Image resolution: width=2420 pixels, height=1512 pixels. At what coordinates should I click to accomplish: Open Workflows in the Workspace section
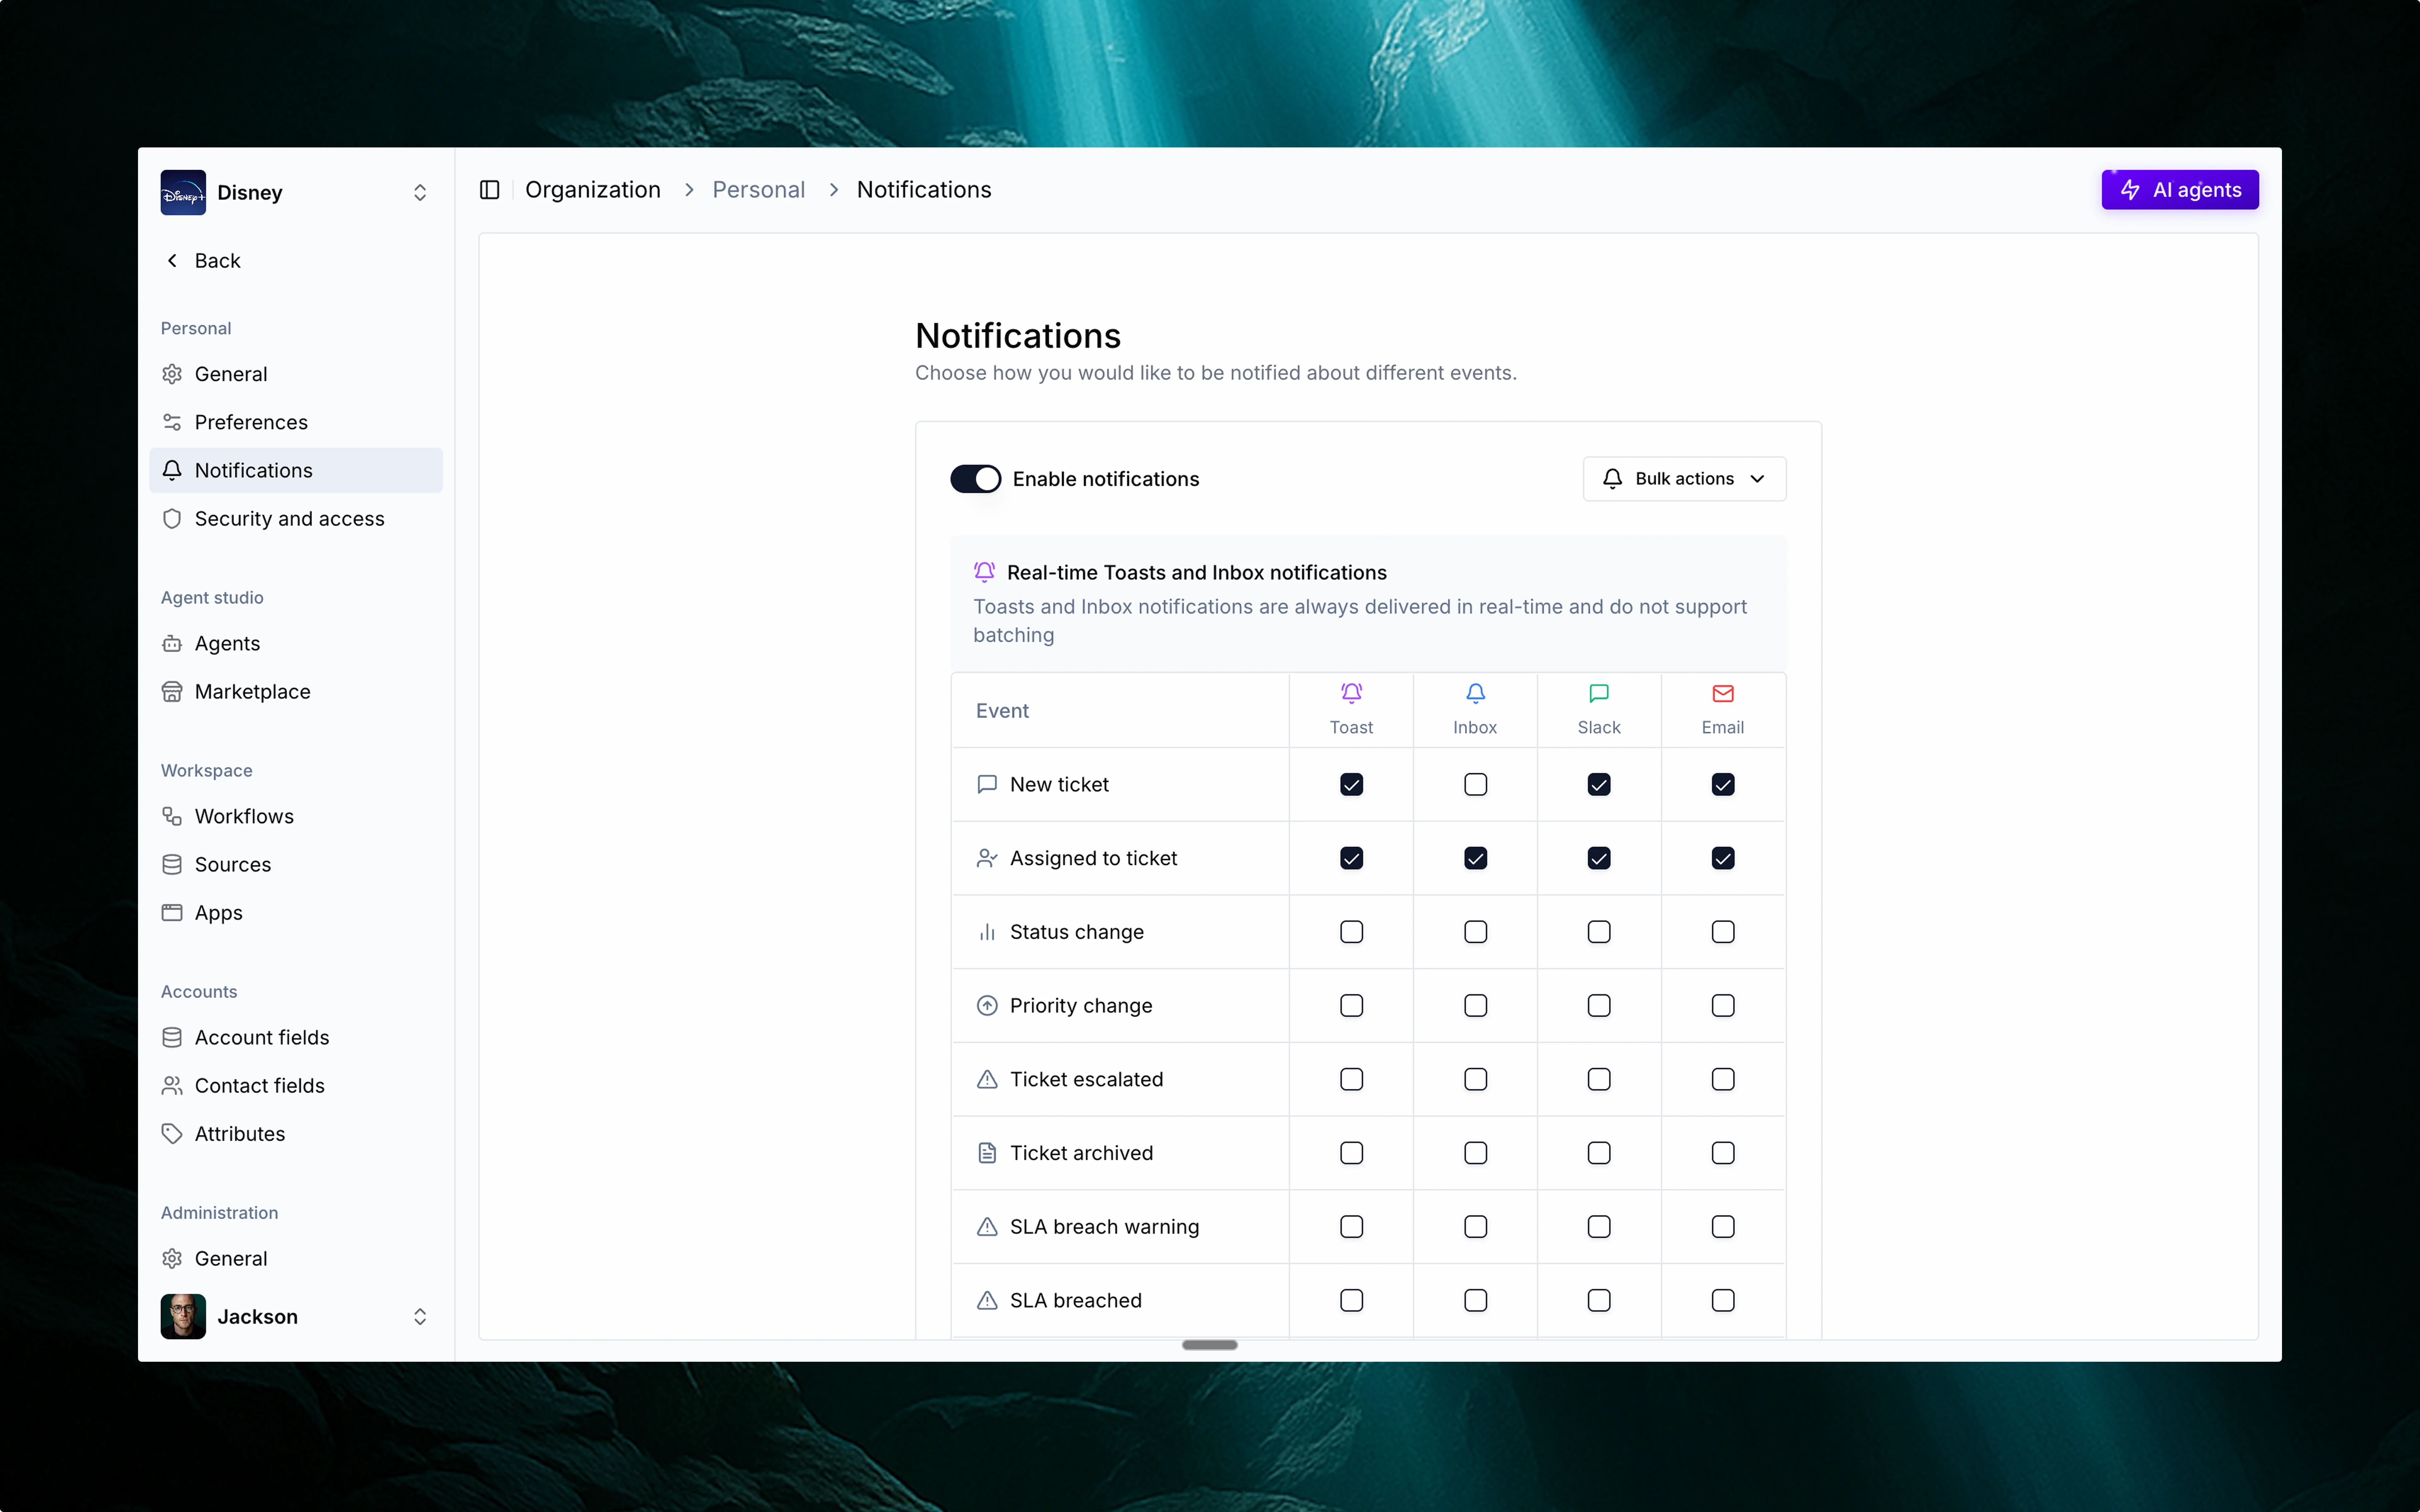coord(296,816)
